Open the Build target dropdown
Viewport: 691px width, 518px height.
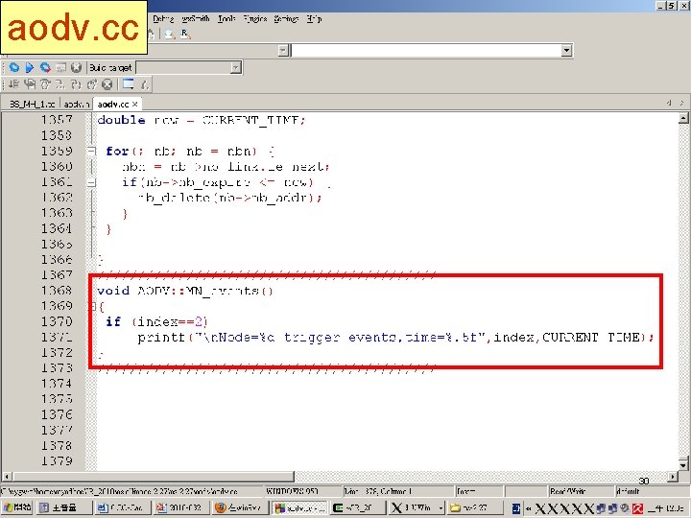[x=236, y=67]
